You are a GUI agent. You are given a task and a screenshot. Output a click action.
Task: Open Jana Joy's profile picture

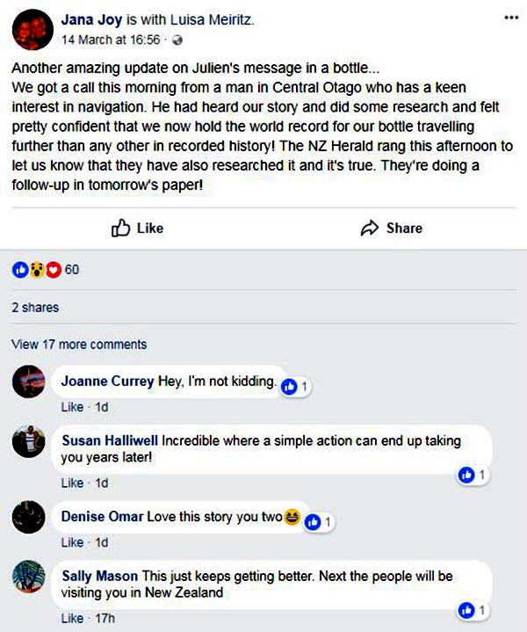click(x=30, y=27)
